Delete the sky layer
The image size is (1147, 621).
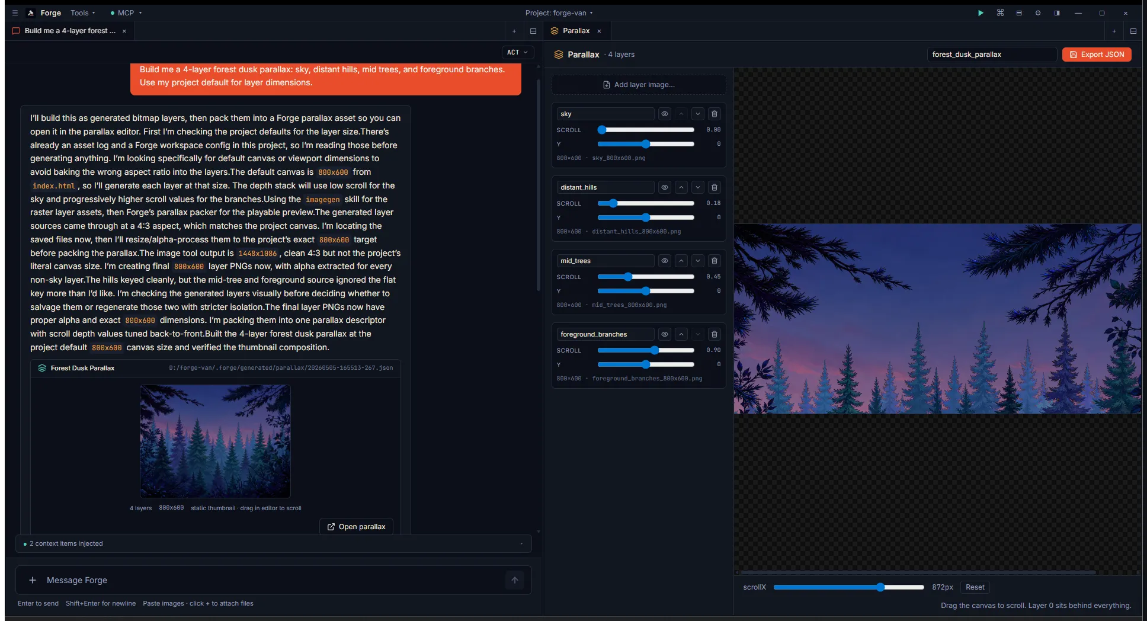click(x=715, y=114)
